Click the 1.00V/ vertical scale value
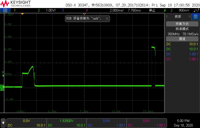 tap(51, 10)
